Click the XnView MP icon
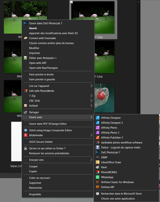 coord(98,187)
